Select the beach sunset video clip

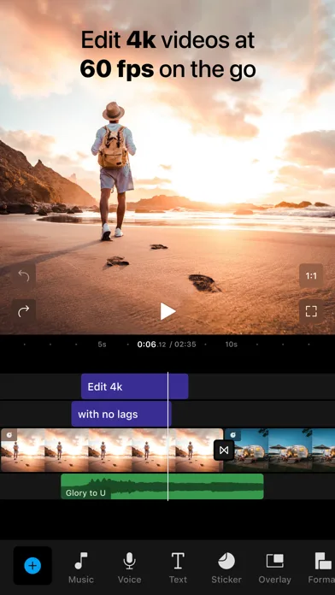pyautogui.click(x=112, y=451)
